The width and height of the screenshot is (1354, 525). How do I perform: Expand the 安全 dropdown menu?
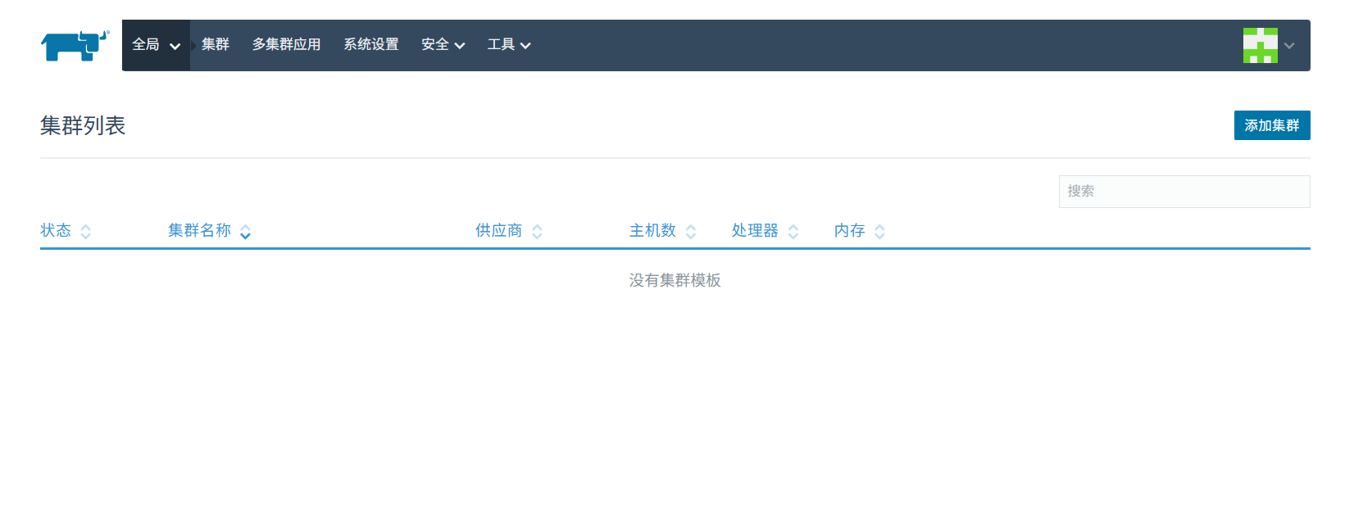click(443, 45)
